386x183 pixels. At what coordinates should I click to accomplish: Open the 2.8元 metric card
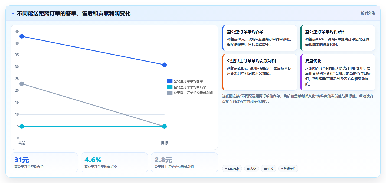pyautogui.click(x=184, y=162)
